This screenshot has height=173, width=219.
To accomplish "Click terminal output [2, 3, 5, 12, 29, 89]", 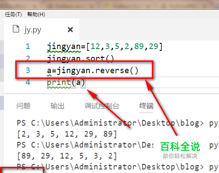I will tap(67, 134).
